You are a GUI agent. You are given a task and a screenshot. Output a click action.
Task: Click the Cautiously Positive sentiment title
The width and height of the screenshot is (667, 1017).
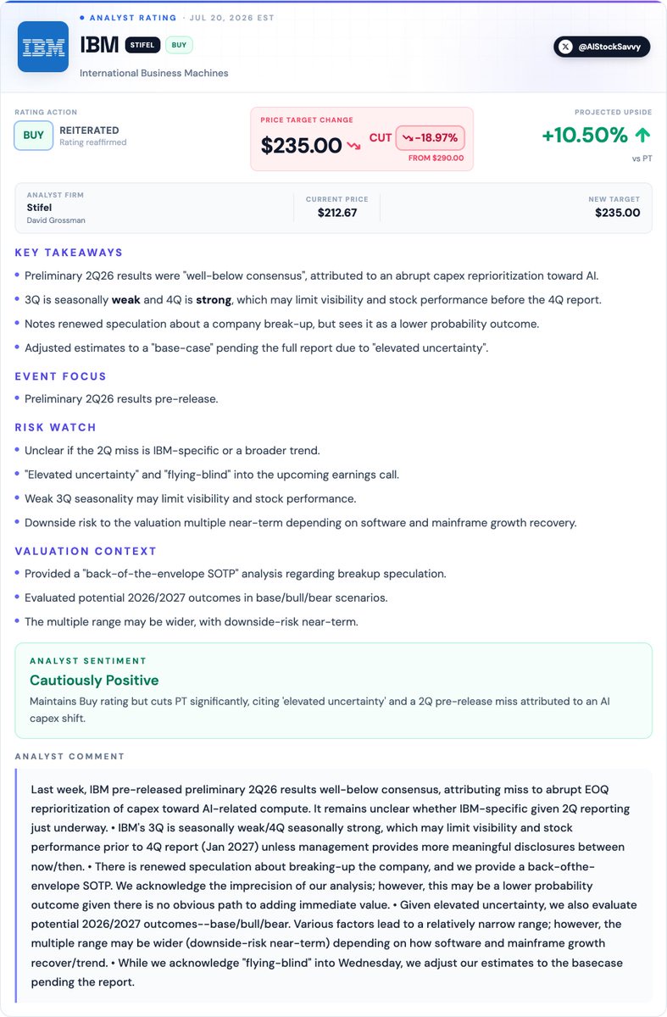point(94,680)
